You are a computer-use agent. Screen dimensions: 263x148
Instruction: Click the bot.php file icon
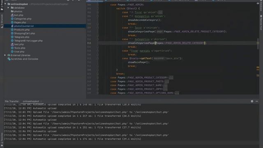(x=12, y=15)
